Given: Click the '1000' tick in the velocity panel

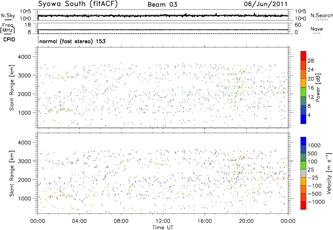Looking at the screenshot, I should click(24, 198).
